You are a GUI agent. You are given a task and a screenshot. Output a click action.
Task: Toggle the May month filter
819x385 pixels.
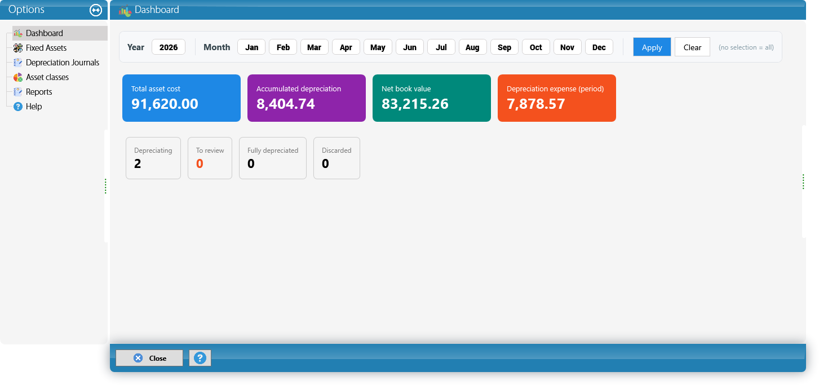coord(378,47)
